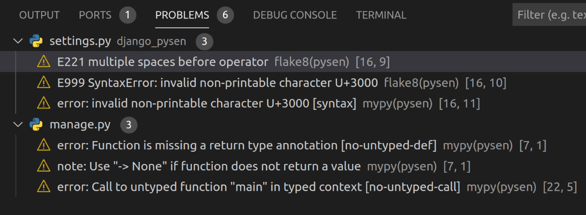586x215 pixels.
Task: Switch to the DEBUG CONSOLE tab
Action: [x=295, y=15]
